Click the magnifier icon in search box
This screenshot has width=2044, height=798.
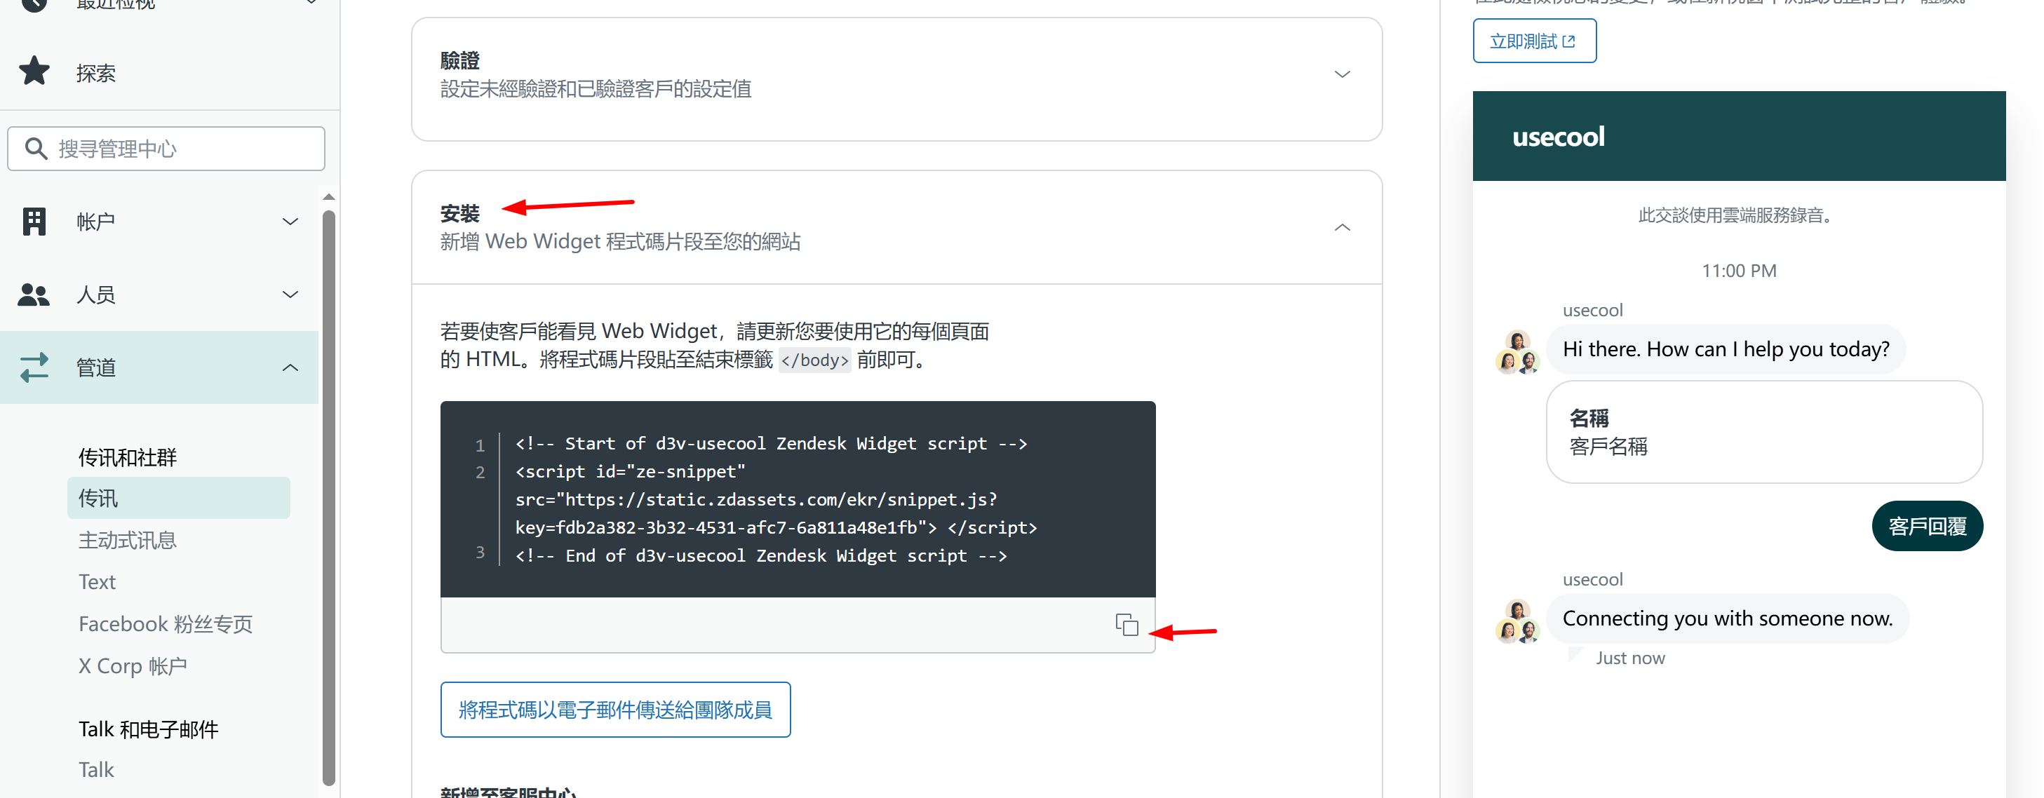coord(36,149)
